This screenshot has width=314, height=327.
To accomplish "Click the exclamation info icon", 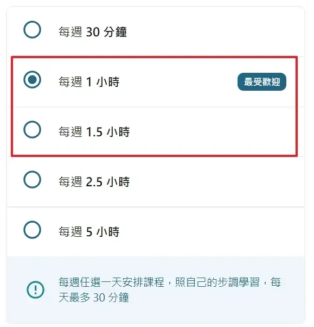I will 35,290.
